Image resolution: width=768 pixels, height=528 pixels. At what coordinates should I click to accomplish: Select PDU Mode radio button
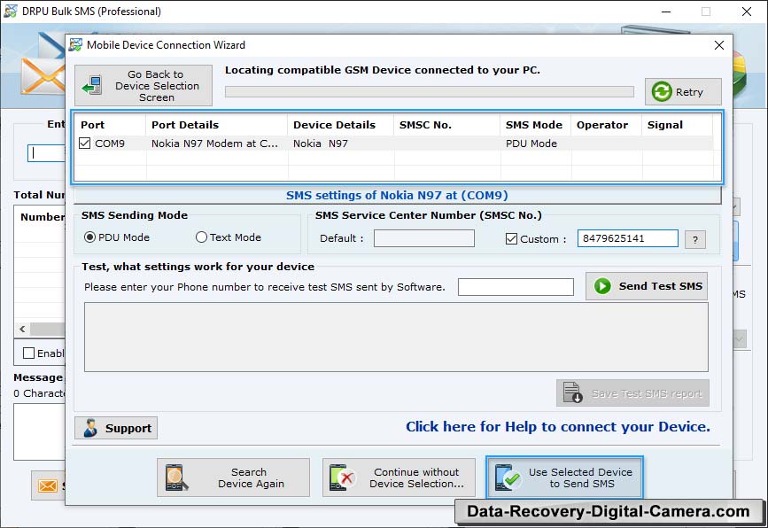coord(89,237)
